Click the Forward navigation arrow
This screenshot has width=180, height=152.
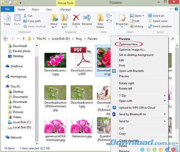(x=13, y=39)
